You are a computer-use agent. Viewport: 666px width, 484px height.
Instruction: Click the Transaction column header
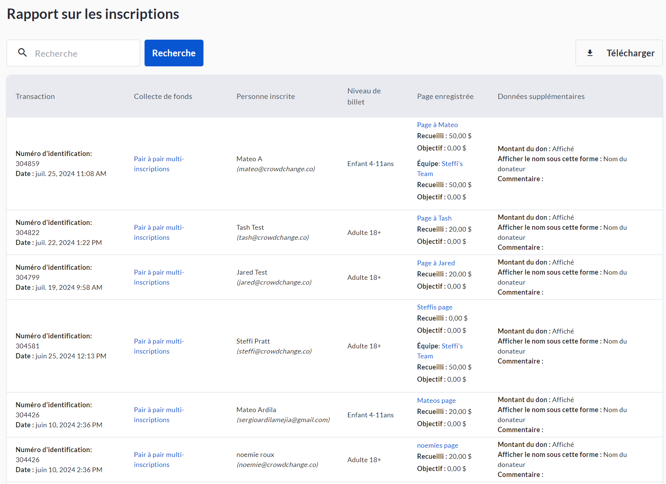(35, 96)
